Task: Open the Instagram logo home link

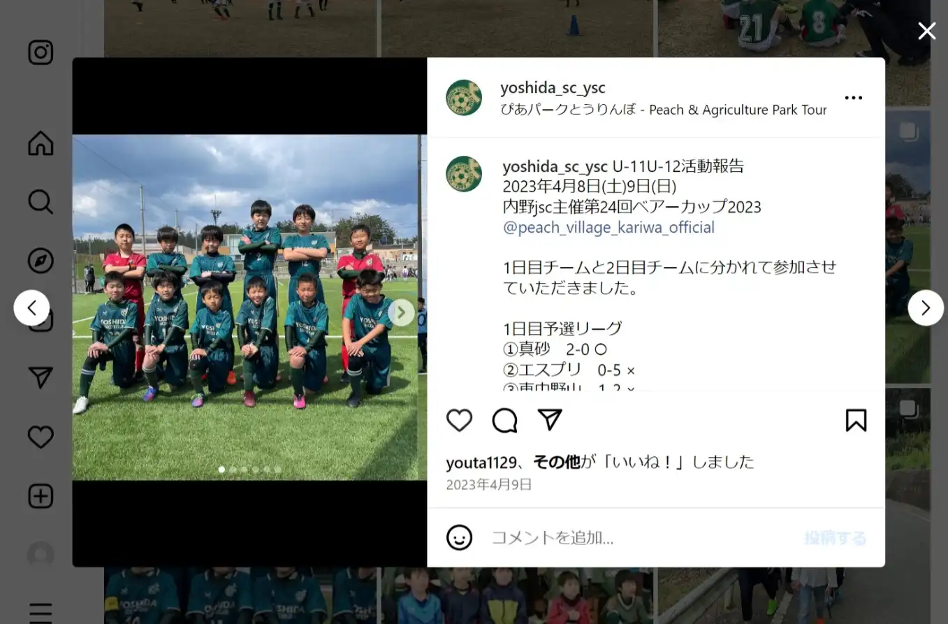Action: (41, 53)
